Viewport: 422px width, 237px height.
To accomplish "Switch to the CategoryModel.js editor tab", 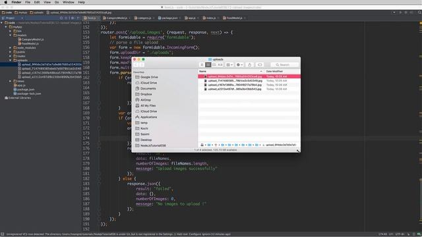I will pyautogui.click(x=117, y=18).
